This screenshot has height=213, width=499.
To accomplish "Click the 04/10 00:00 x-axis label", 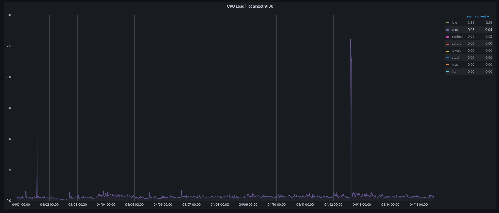I will (x=276, y=205).
